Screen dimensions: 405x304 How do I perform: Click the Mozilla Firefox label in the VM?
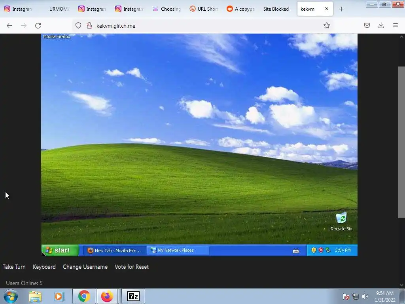[57, 36]
